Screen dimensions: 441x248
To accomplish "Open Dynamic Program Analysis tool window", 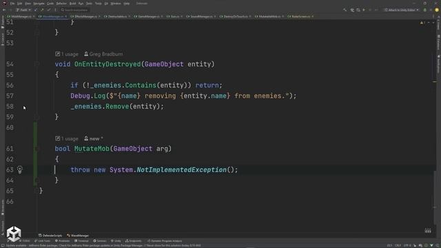I will point(165,241).
